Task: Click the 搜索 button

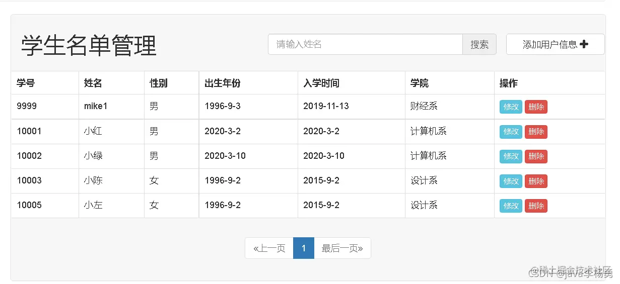Action: click(x=479, y=44)
